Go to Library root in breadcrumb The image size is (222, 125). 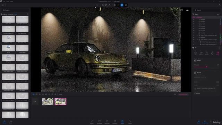(5, 14)
